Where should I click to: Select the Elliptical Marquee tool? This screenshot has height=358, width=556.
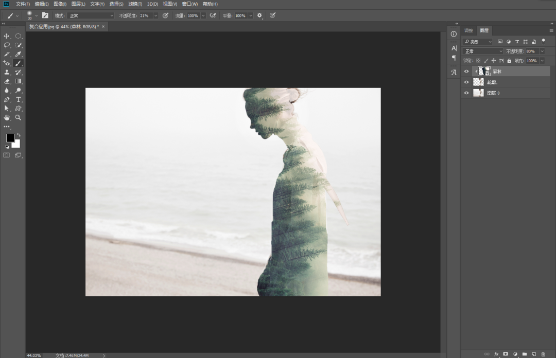(x=19, y=36)
